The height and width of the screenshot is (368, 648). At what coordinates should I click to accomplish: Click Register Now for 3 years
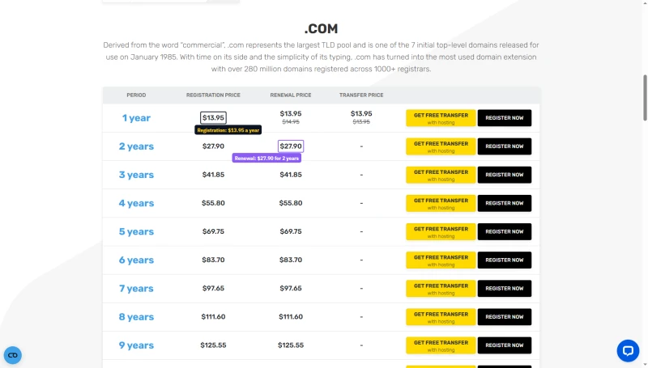click(504, 175)
